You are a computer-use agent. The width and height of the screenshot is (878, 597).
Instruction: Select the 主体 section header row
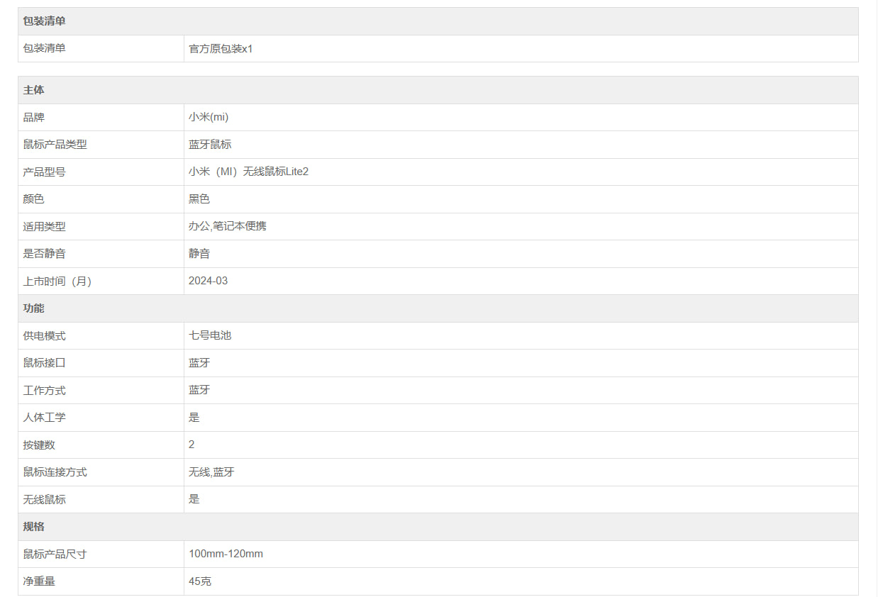(x=33, y=90)
